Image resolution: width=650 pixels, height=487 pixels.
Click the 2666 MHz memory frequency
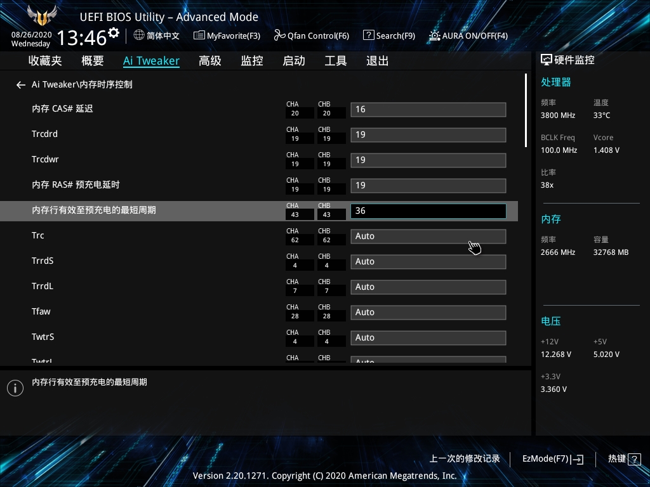tap(558, 252)
